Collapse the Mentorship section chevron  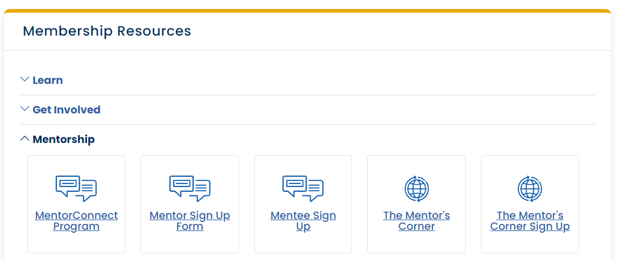pyautogui.click(x=24, y=138)
